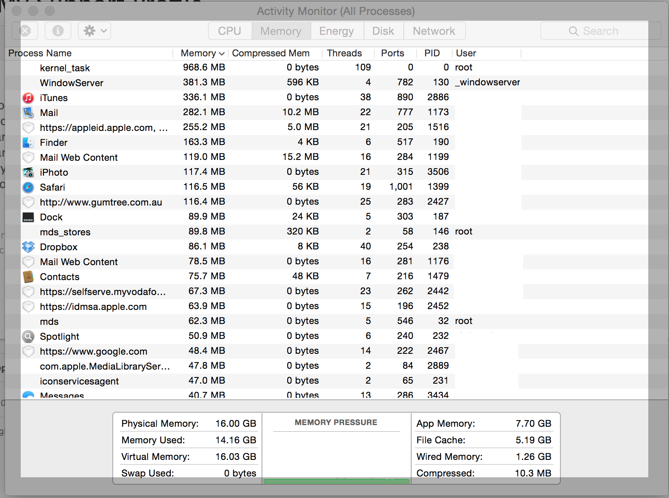Open the gear action menu dropdown
Screen dimensions: 669x498
[95, 31]
